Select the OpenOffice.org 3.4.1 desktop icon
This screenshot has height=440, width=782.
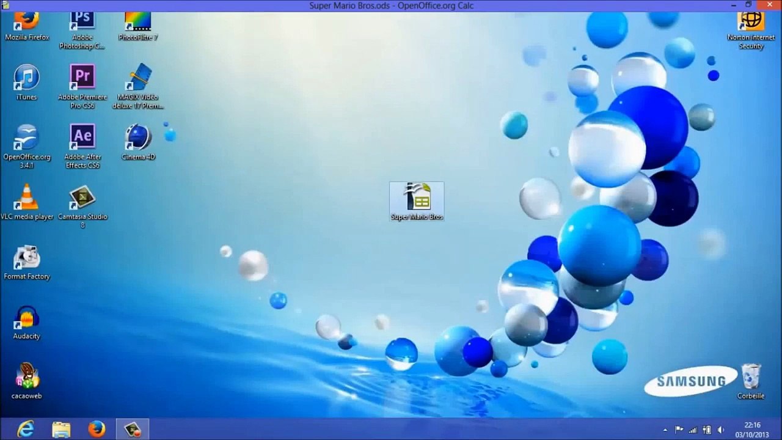pos(27,147)
